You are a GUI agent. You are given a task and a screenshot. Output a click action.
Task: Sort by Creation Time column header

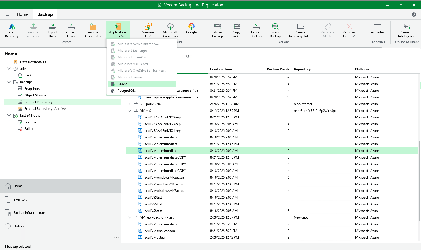pos(221,69)
